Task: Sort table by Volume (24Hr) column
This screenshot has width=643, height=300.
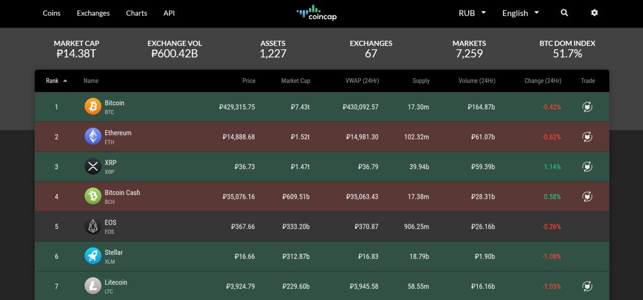Action: point(477,80)
